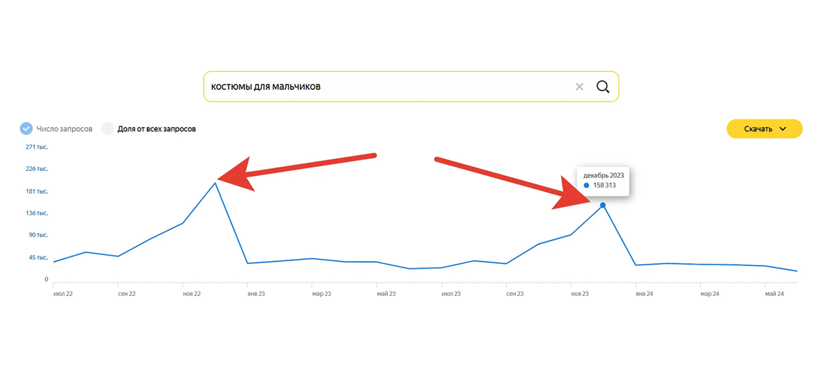819x366 pixels.
Task: Toggle the Число запросов checkbox
Action: 27,128
